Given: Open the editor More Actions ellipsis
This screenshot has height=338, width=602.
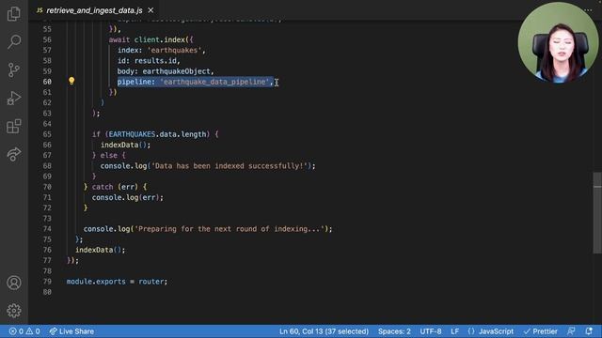Looking at the screenshot, I should click(588, 10).
